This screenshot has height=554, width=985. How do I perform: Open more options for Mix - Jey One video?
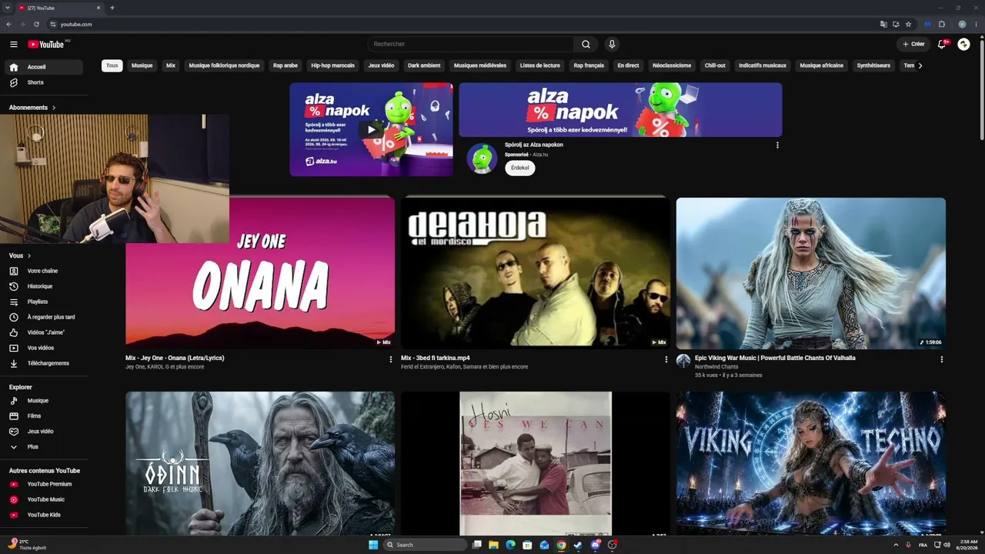tap(390, 359)
